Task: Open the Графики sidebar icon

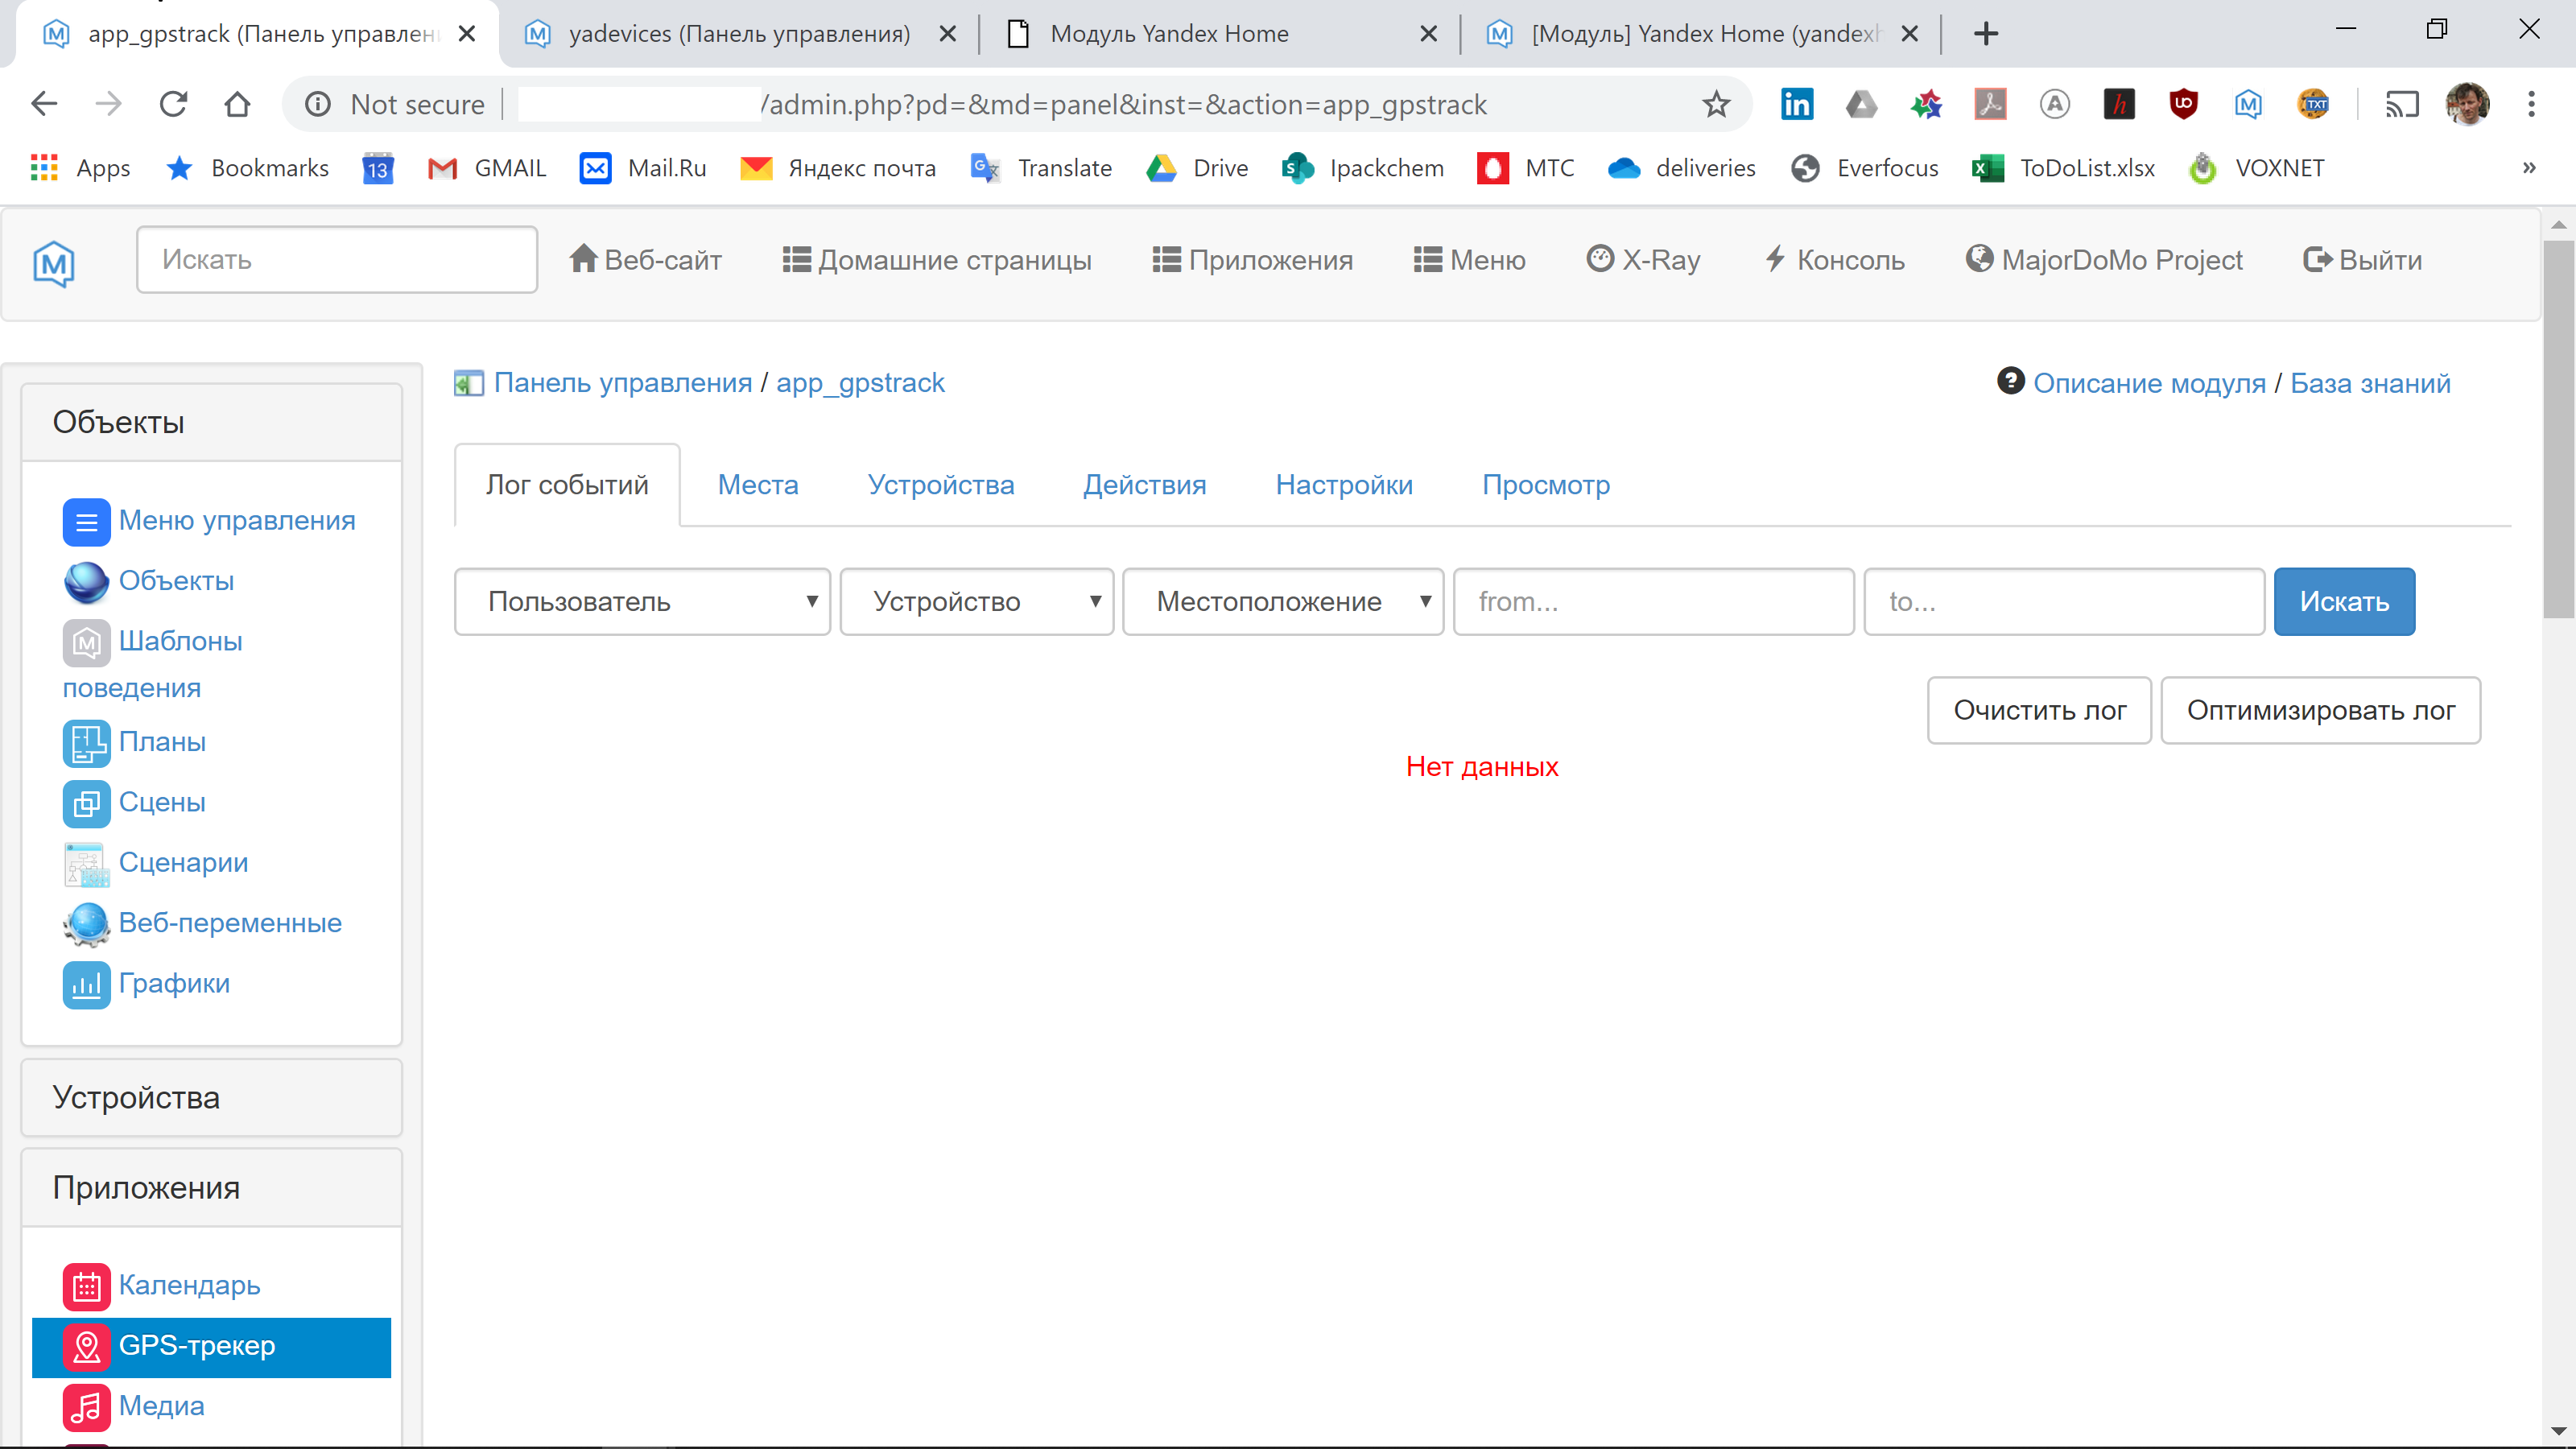Action: pyautogui.click(x=87, y=984)
